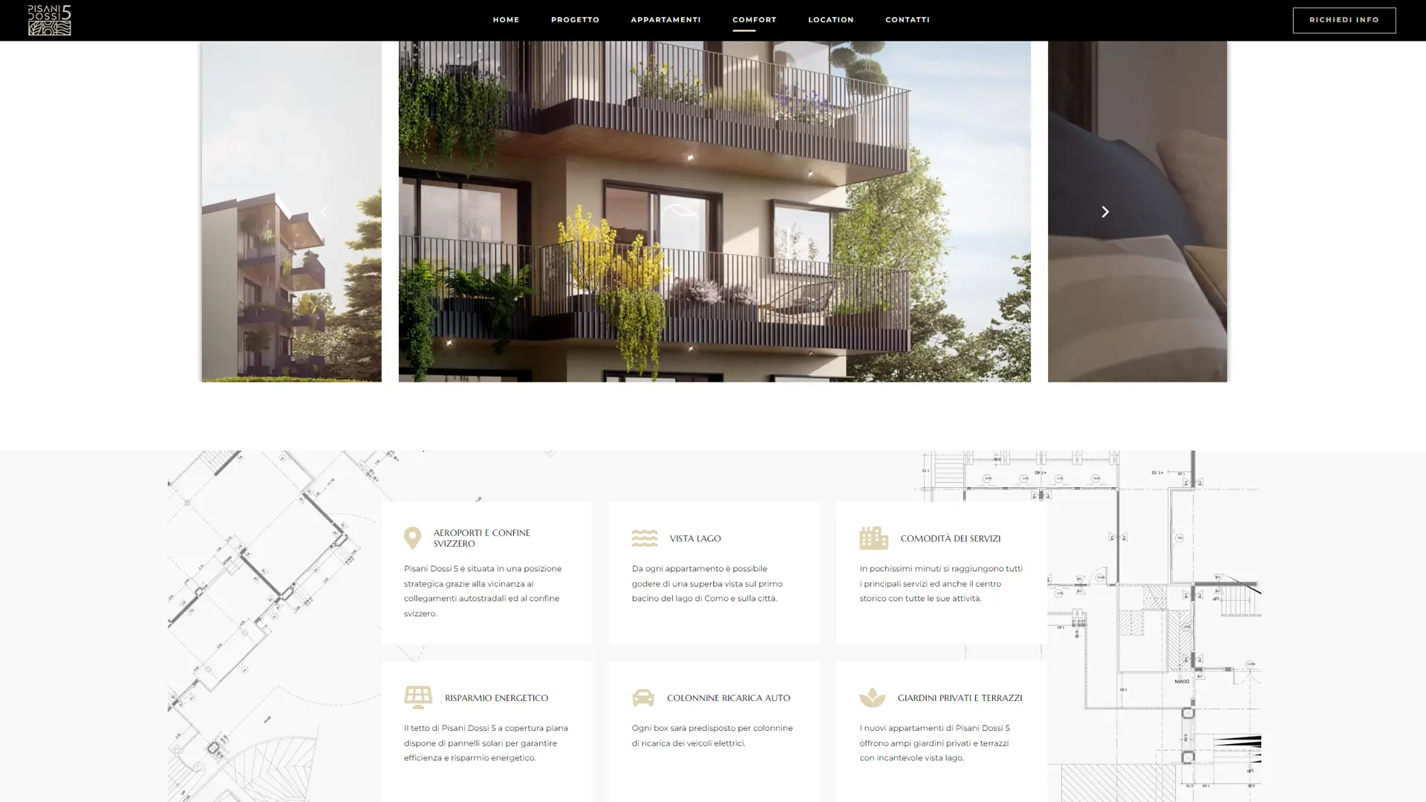Viewport: 1426px width, 802px height.
Task: Click the solar panel icon for Risparmio Energetico
Action: [x=417, y=697]
